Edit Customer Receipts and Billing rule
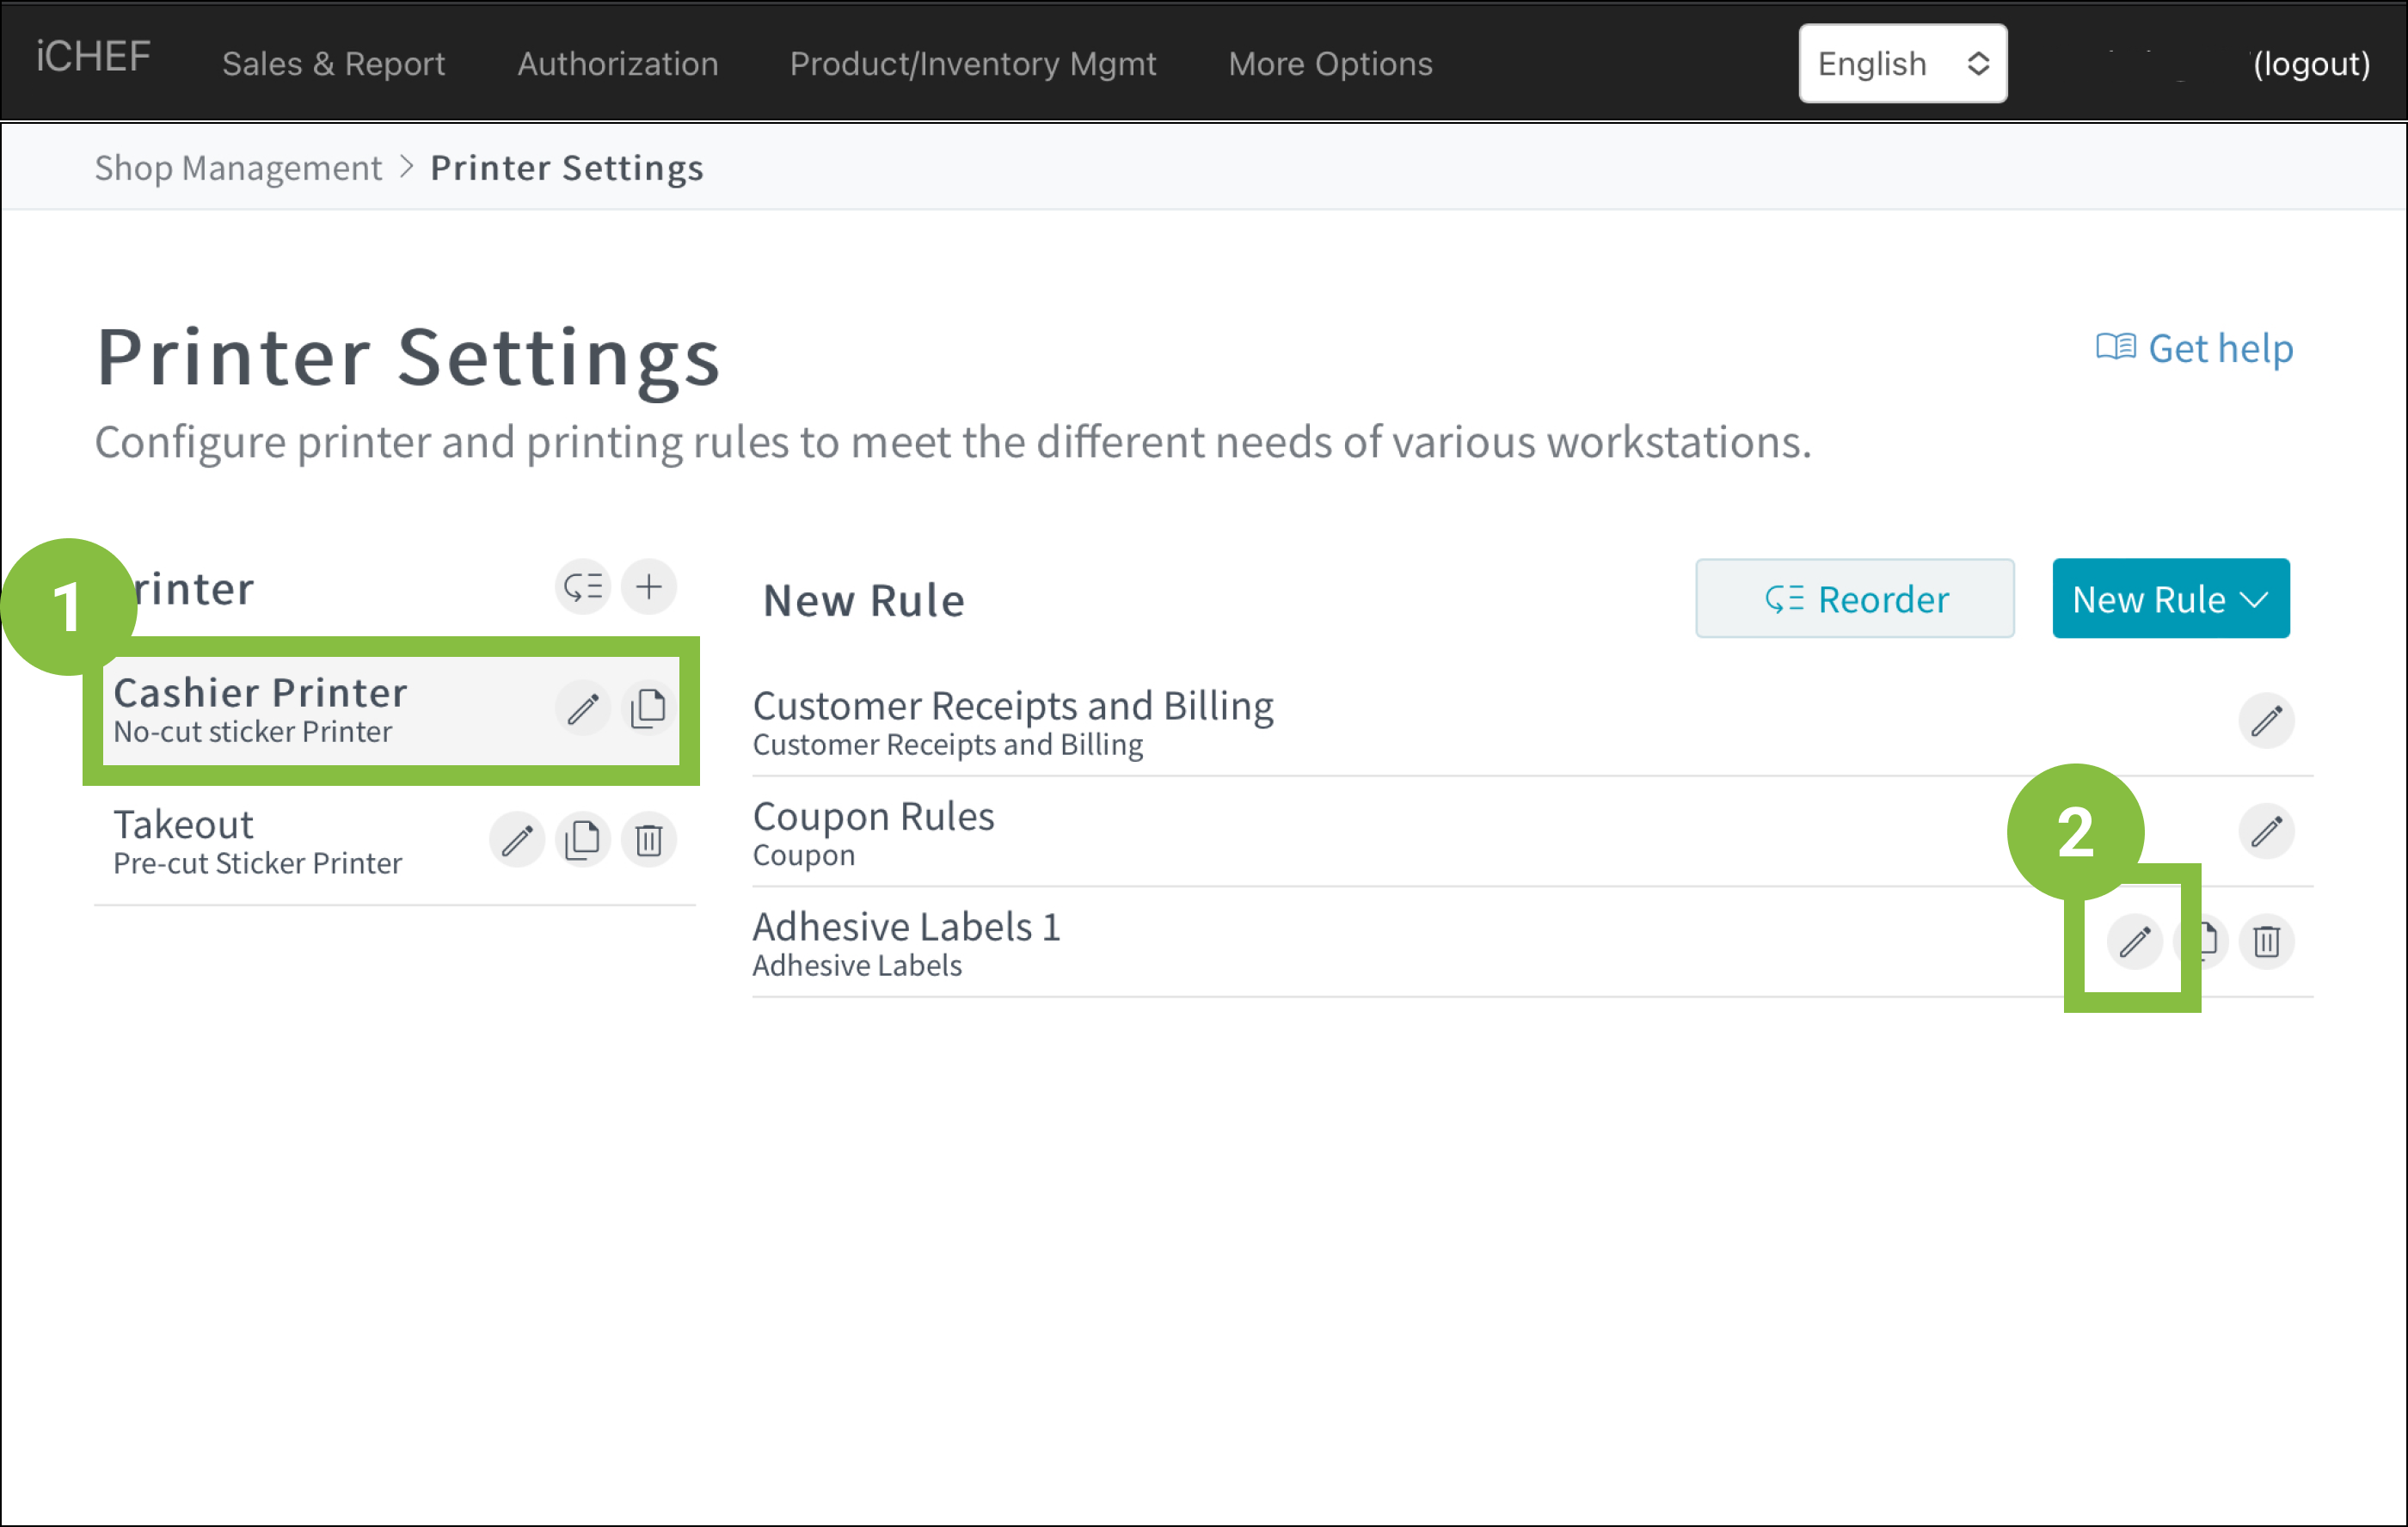 [x=2266, y=720]
